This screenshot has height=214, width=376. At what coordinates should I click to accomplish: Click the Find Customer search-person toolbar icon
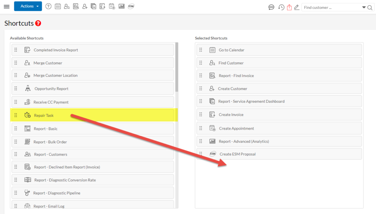(66, 6)
